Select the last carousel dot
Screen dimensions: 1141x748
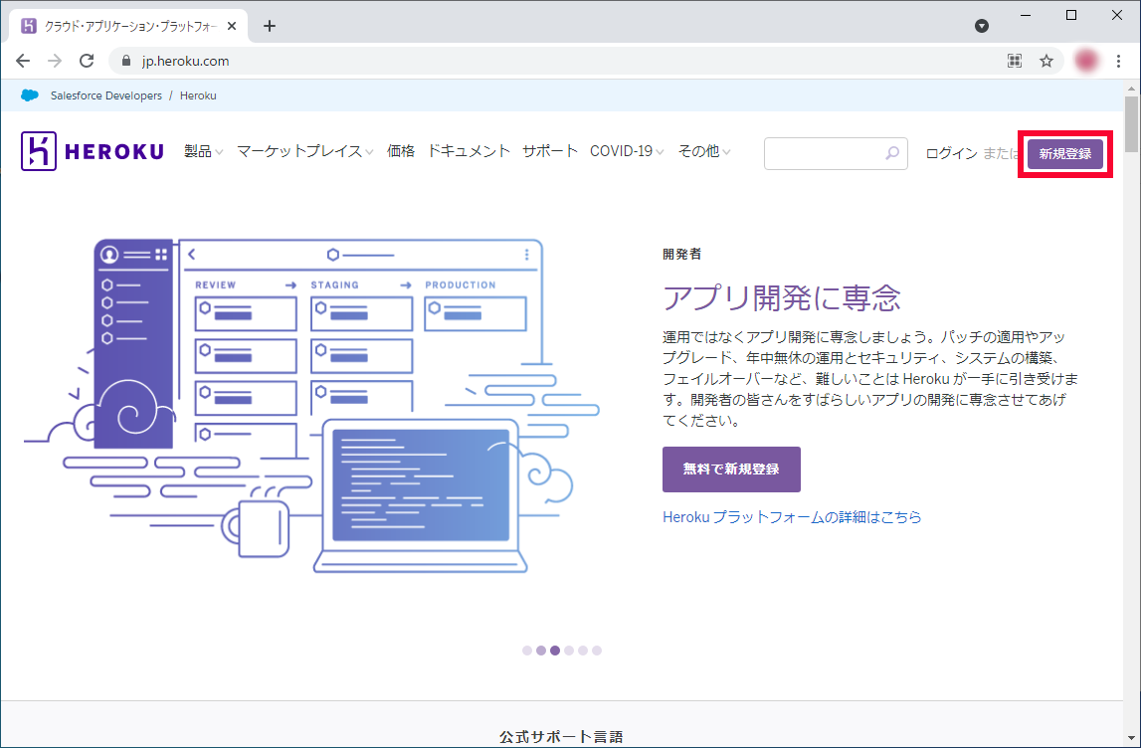[x=597, y=651]
